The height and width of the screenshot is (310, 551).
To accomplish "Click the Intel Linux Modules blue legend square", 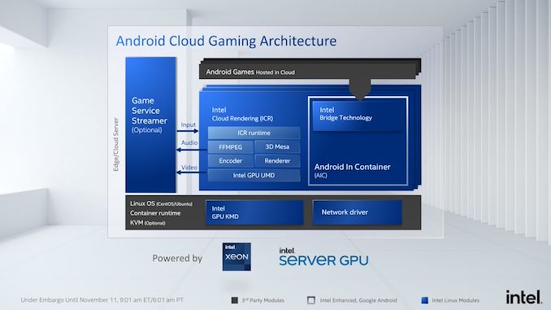I will 424,300.
